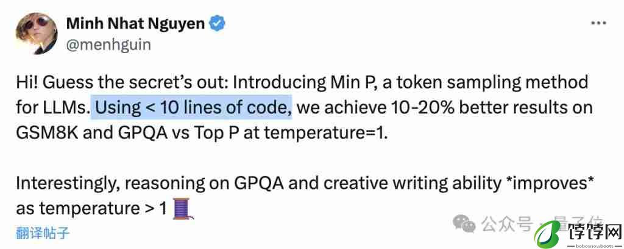624x249 pixels.
Task: Click the WeChat logo watermark
Action: 464,224
